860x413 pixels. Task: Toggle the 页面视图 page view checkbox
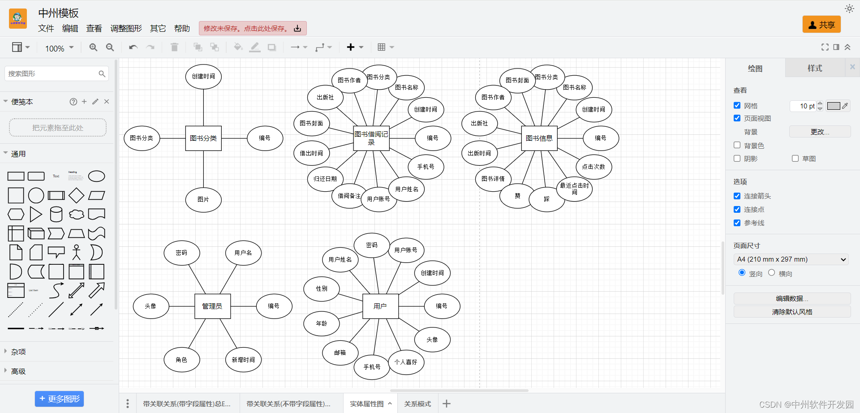[737, 118]
